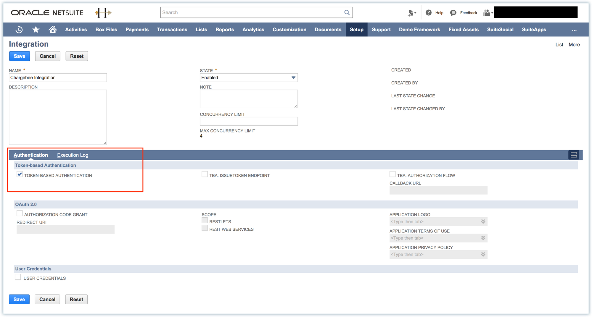Open the Reports menu
The image size is (592, 317).
(x=225, y=30)
